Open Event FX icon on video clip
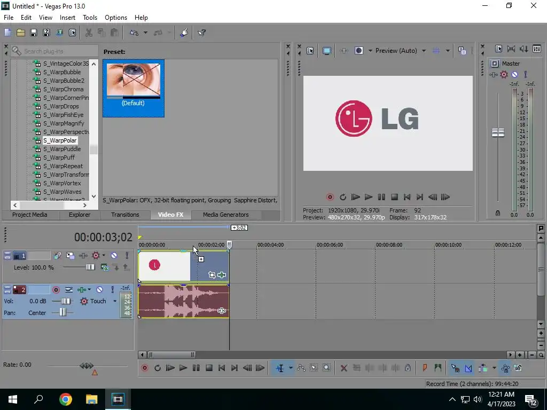Image resolution: width=547 pixels, height=410 pixels. coord(222,275)
